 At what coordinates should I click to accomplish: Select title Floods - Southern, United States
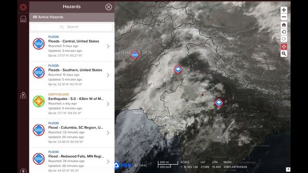(x=75, y=70)
